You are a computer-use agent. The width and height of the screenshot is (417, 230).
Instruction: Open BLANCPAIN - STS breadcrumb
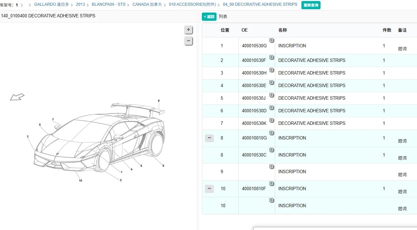(108, 4)
